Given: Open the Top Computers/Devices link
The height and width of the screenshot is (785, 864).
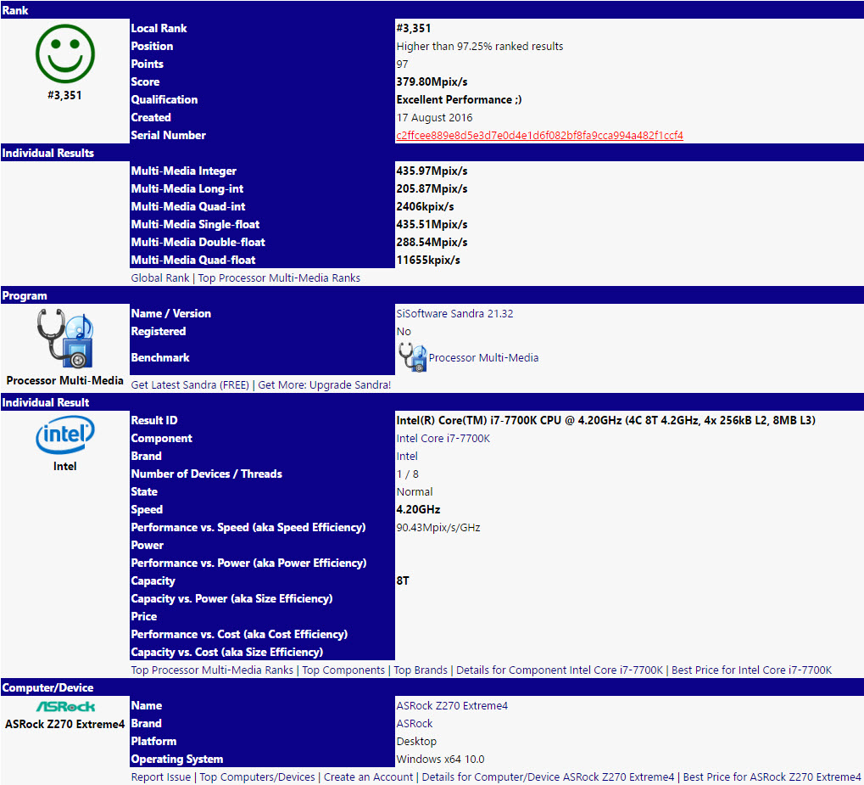Looking at the screenshot, I should pos(257,777).
